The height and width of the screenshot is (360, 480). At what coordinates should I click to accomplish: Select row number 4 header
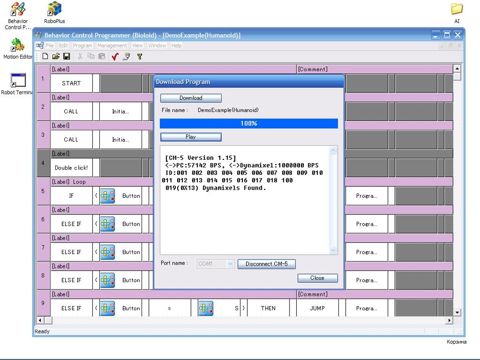click(43, 163)
